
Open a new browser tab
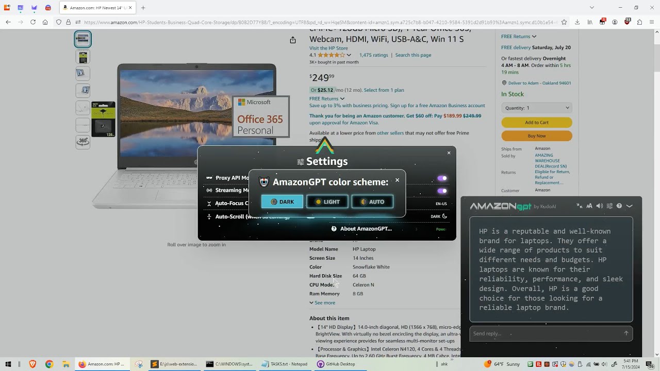143,8
